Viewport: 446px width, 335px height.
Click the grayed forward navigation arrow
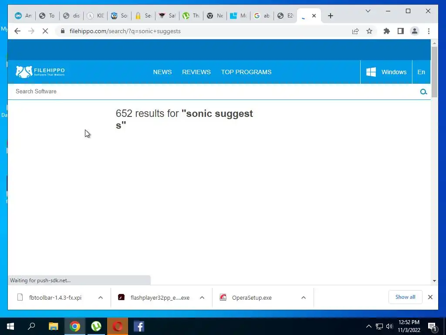(x=31, y=31)
